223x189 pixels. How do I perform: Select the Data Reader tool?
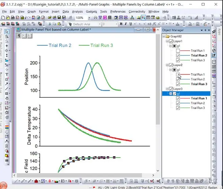(6, 50)
